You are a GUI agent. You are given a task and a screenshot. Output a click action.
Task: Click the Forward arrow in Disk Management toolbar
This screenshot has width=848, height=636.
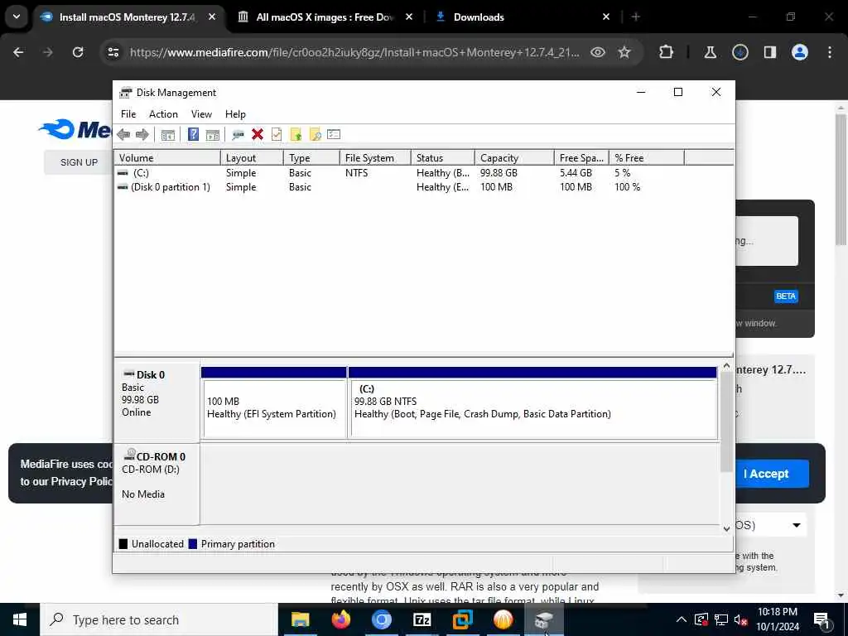tap(142, 135)
